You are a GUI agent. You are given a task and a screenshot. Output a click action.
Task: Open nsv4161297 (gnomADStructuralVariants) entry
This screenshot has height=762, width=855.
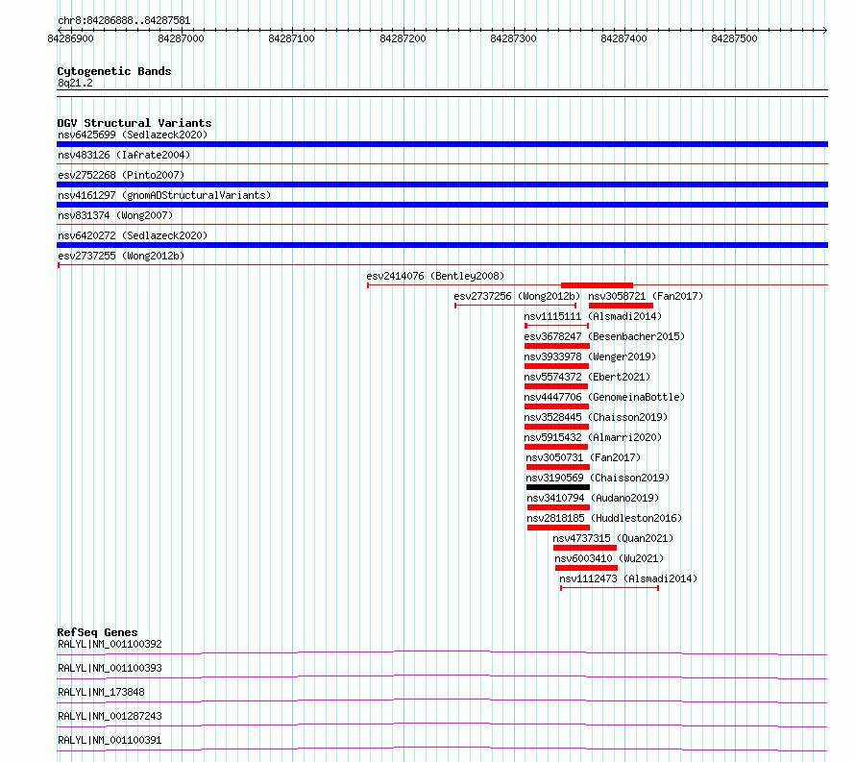164,195
